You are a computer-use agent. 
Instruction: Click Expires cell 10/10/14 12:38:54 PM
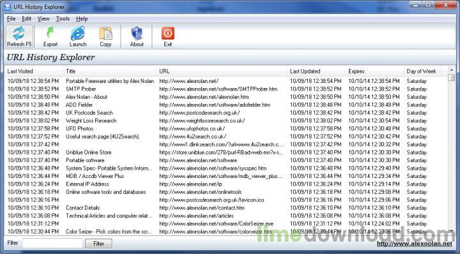pos(374,81)
